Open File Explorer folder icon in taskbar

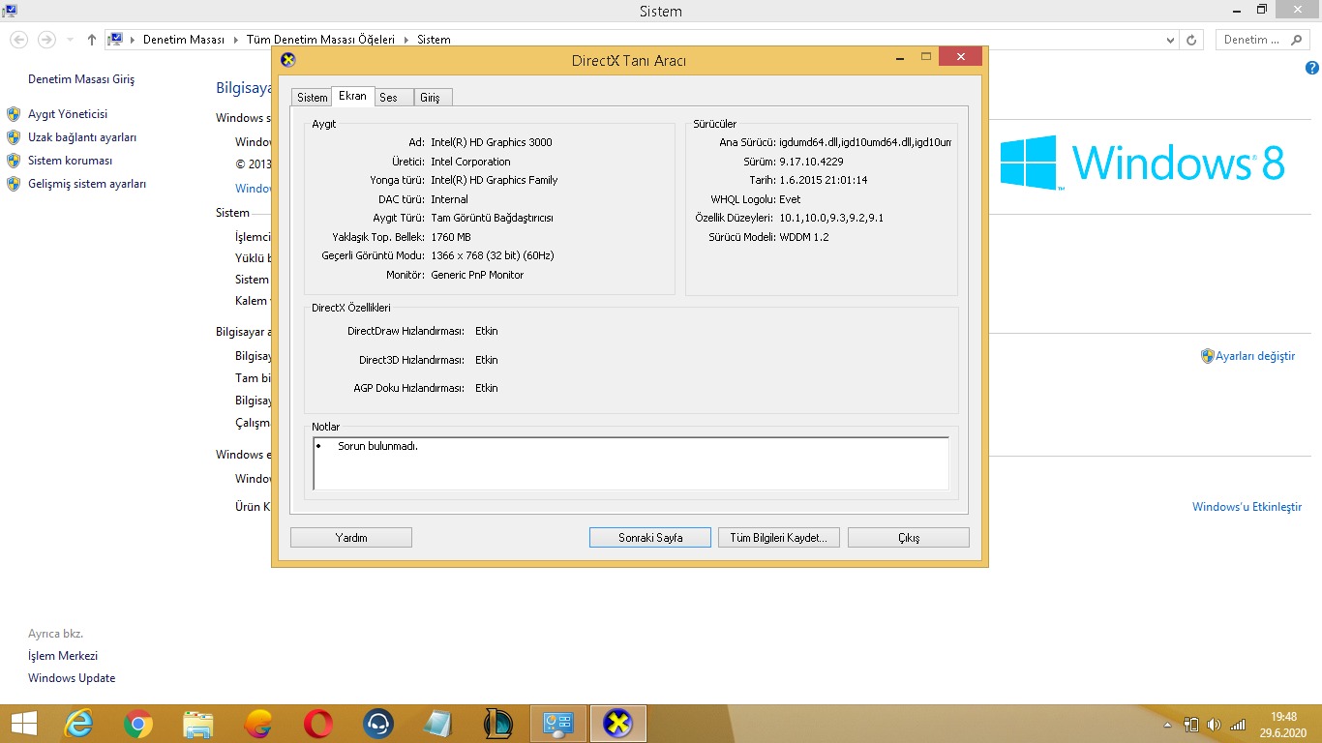tap(198, 724)
